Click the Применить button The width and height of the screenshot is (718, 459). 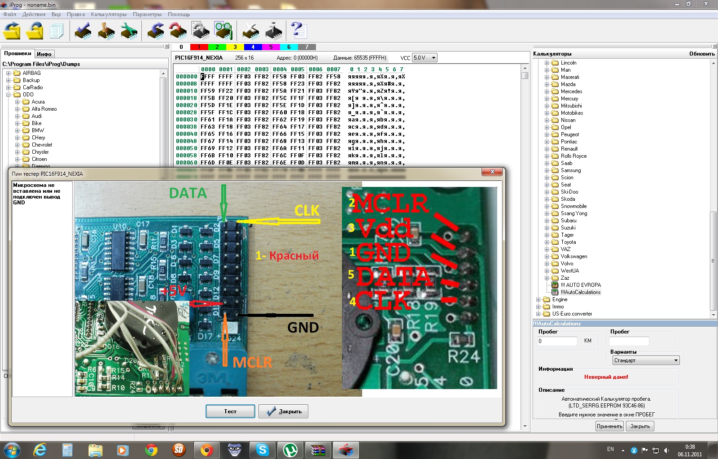[x=609, y=426]
